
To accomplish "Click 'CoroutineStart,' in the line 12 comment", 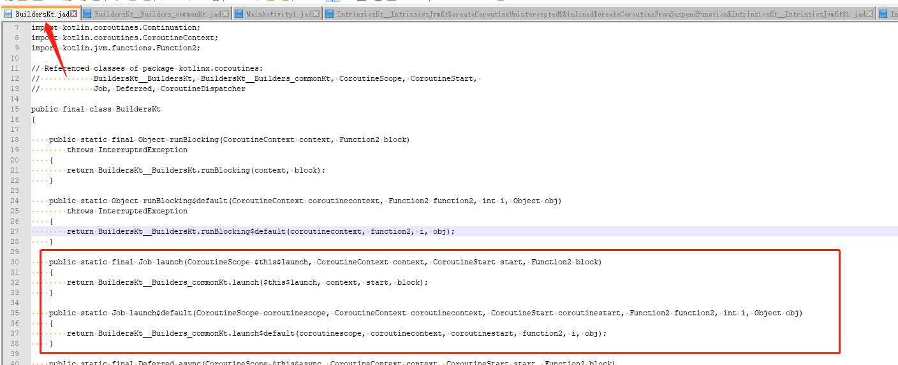I will pos(443,78).
